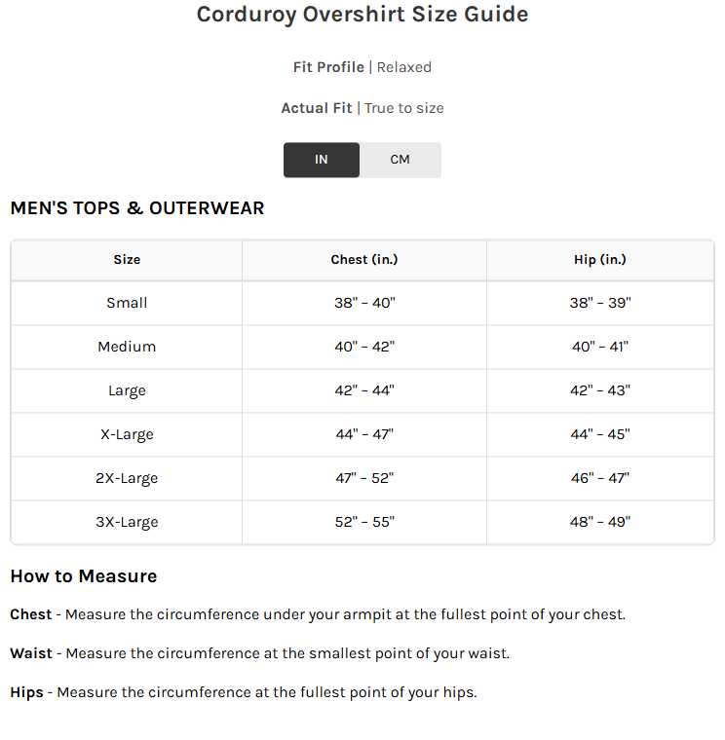Screen dimensions: 725x740
Task: Click the 2X-Large chest measurement cell
Action: click(364, 478)
